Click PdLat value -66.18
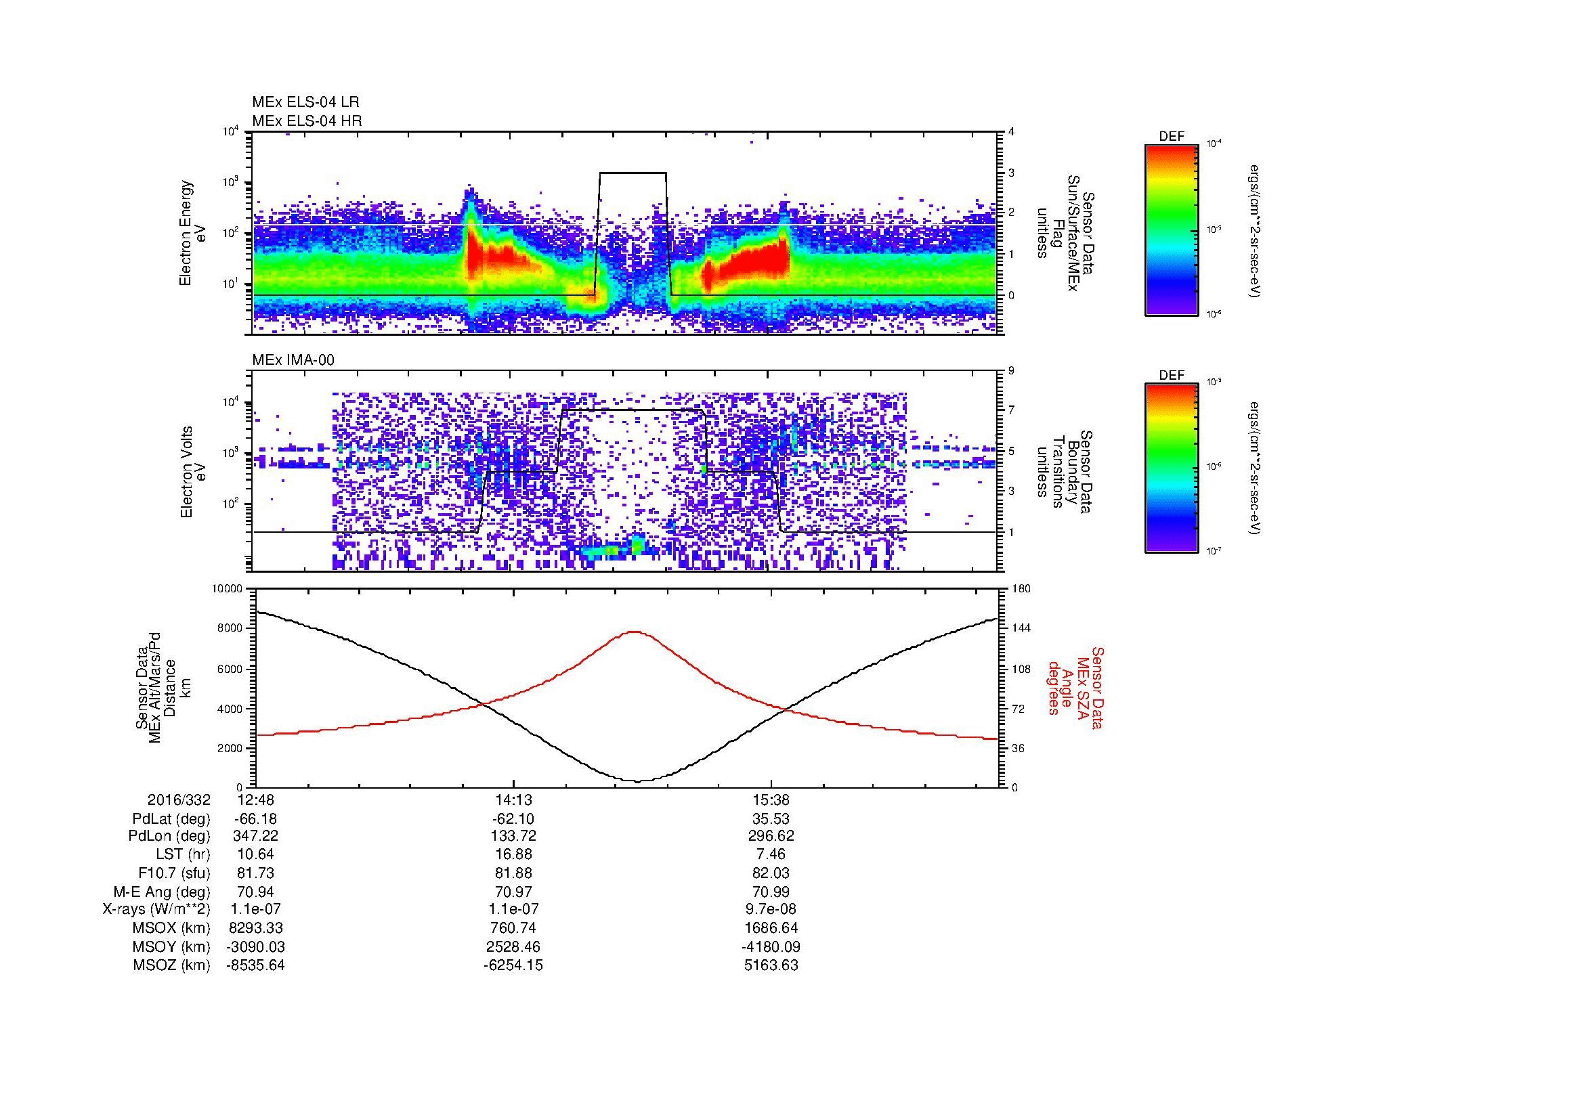This screenshot has width=1584, height=1119. pos(256,819)
